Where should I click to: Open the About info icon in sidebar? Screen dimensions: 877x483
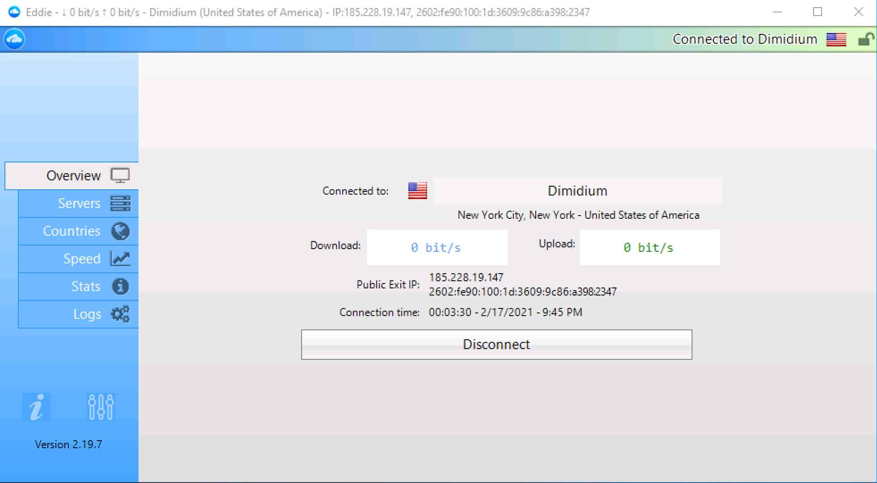pos(36,407)
